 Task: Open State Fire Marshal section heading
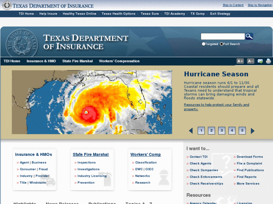(x=91, y=154)
